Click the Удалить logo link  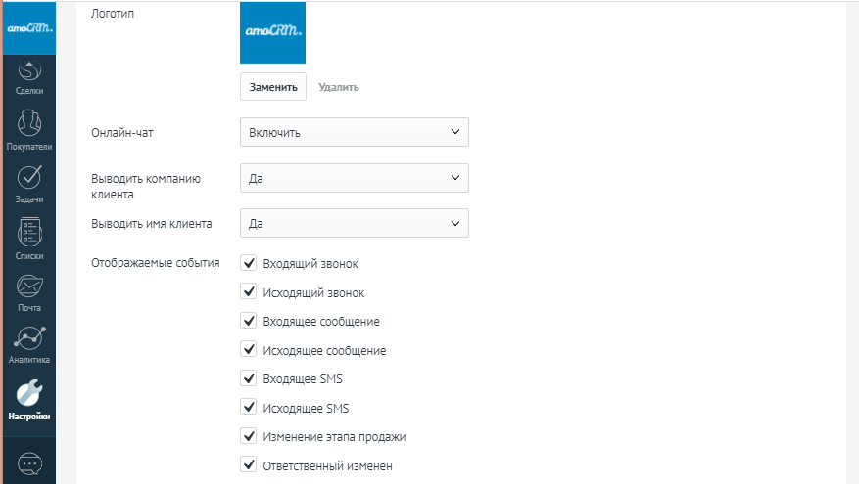[x=338, y=87]
